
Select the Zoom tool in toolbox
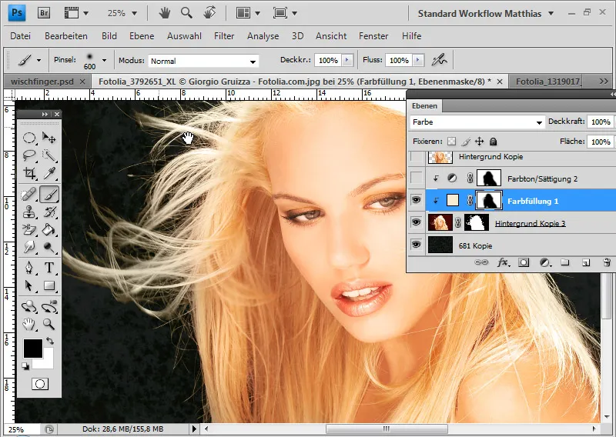click(x=49, y=325)
